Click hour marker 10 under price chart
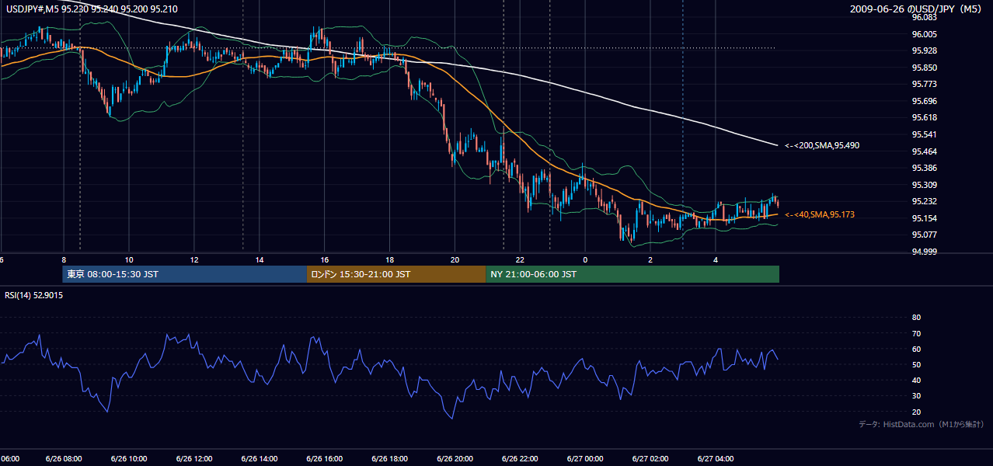Image resolution: width=993 pixels, height=466 pixels. coord(128,259)
